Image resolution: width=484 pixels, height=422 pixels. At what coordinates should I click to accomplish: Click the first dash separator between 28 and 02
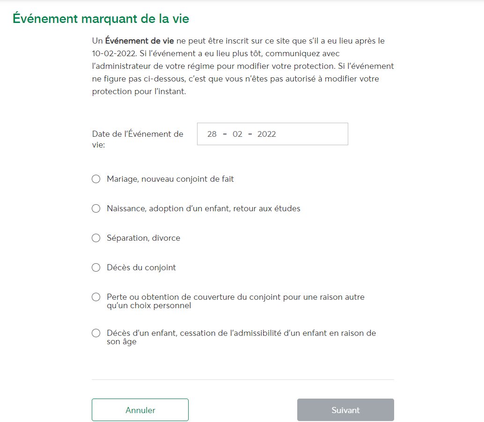point(225,134)
